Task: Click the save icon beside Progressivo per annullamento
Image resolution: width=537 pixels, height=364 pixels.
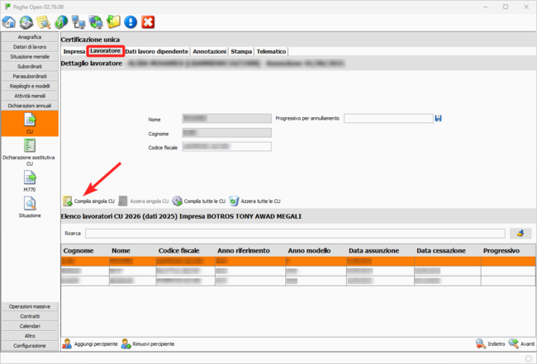Action: click(439, 118)
